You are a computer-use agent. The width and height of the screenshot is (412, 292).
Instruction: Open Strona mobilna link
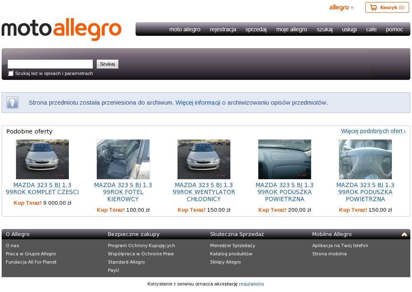(330, 254)
